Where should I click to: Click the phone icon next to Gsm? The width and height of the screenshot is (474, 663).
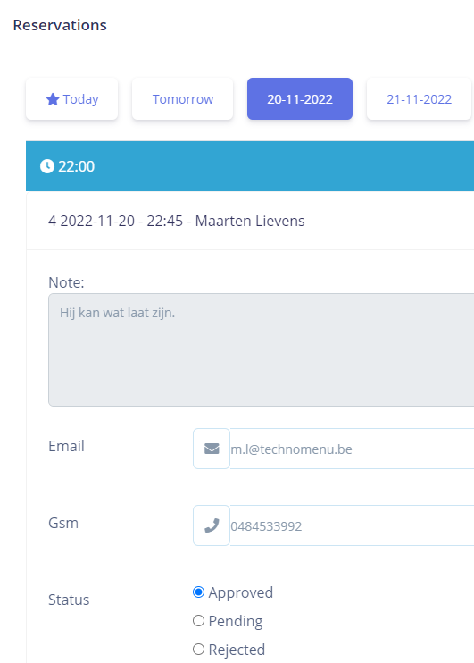(212, 525)
